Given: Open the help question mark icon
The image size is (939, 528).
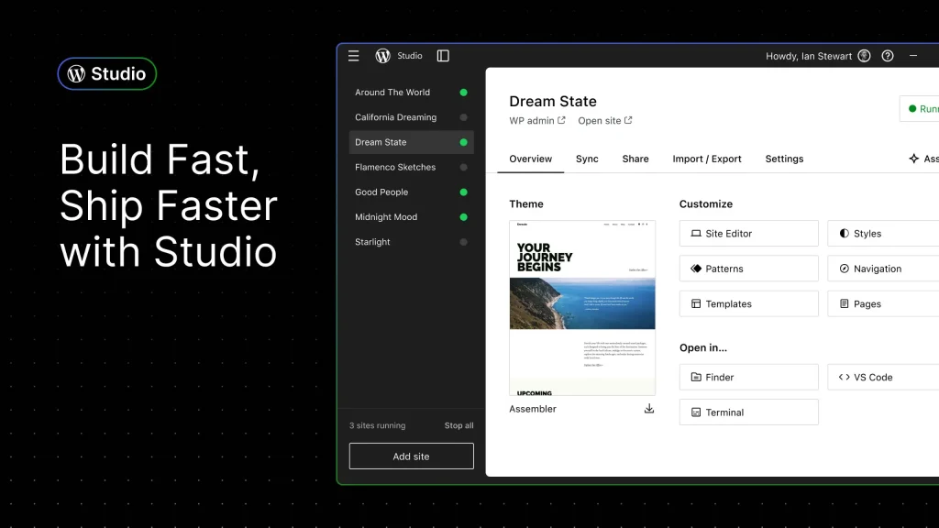Looking at the screenshot, I should tap(887, 56).
